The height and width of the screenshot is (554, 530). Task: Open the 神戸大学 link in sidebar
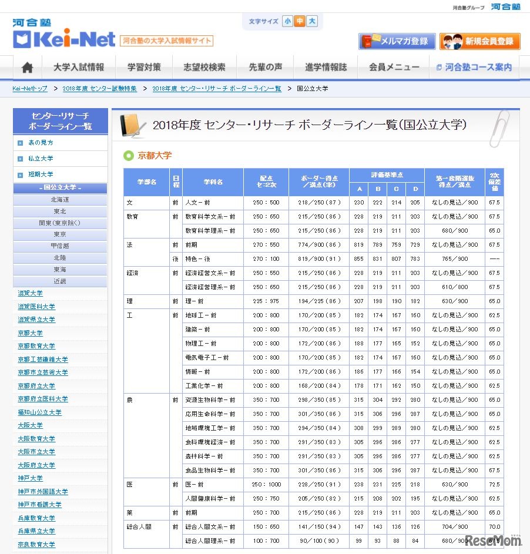pos(30,478)
